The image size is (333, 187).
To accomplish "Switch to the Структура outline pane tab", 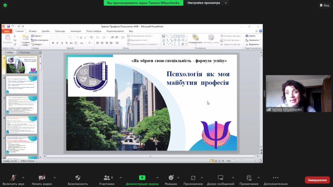I will point(24,52).
